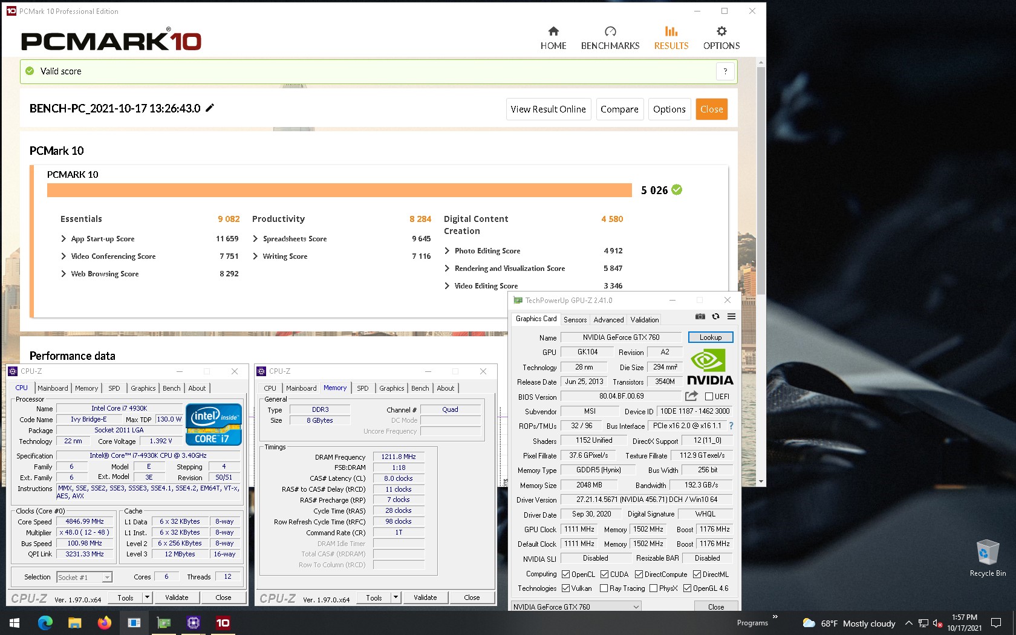Open Microsoft Edge from the taskbar

point(45,623)
